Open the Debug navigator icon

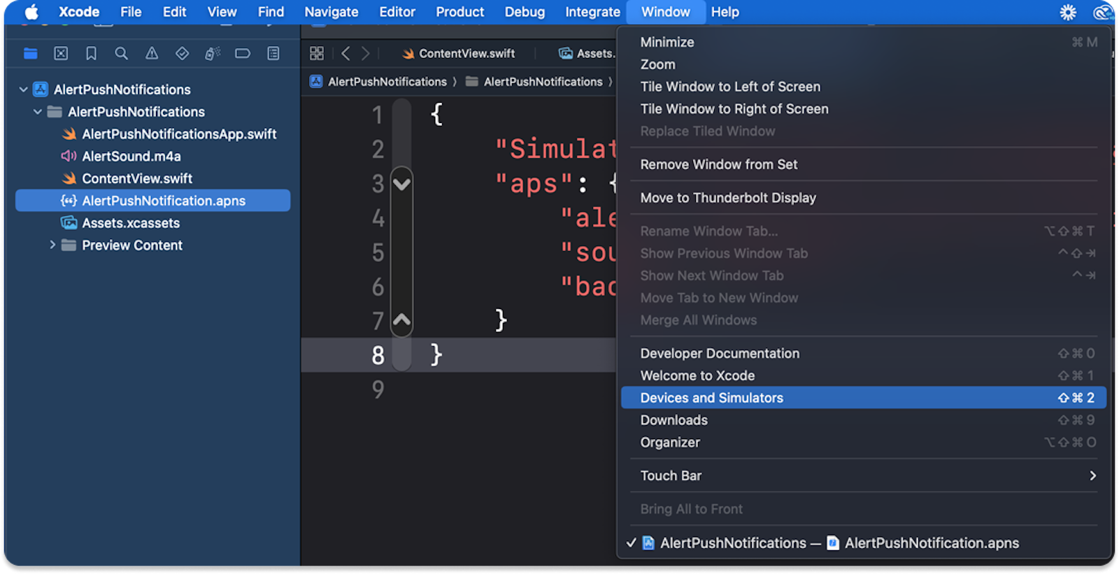click(x=213, y=53)
